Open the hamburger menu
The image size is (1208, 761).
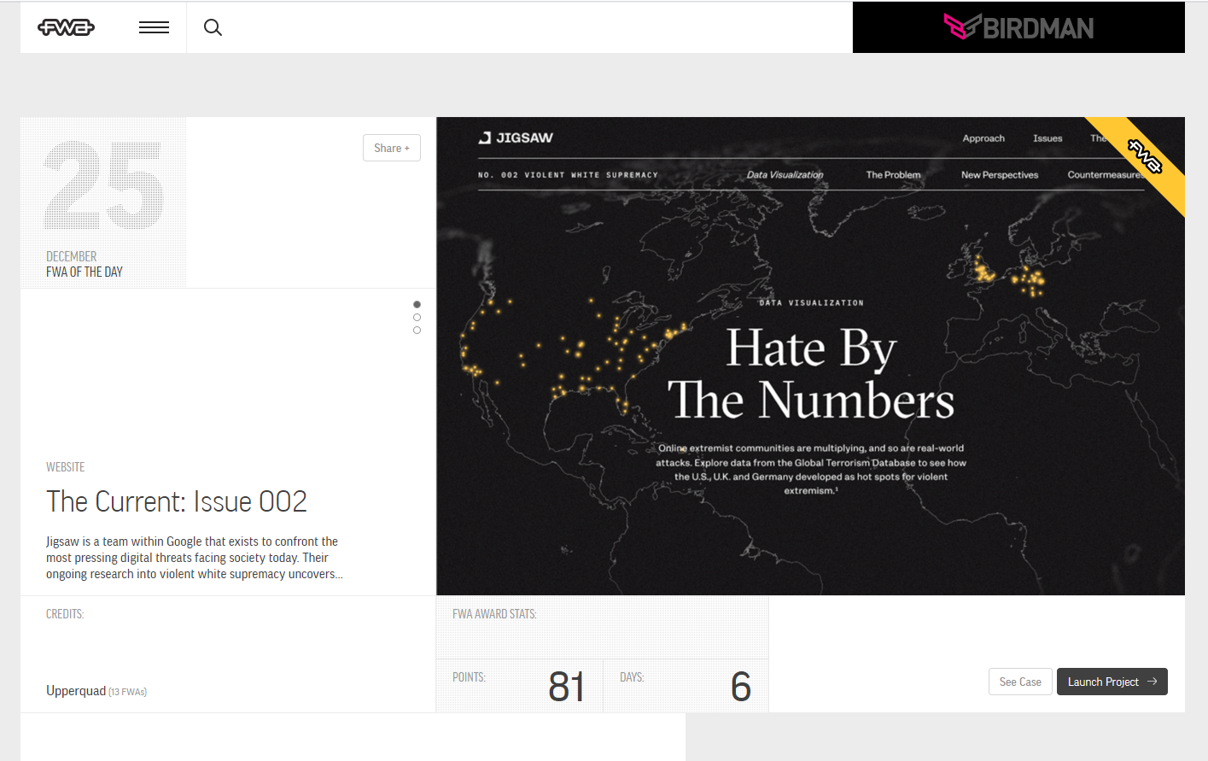point(154,27)
